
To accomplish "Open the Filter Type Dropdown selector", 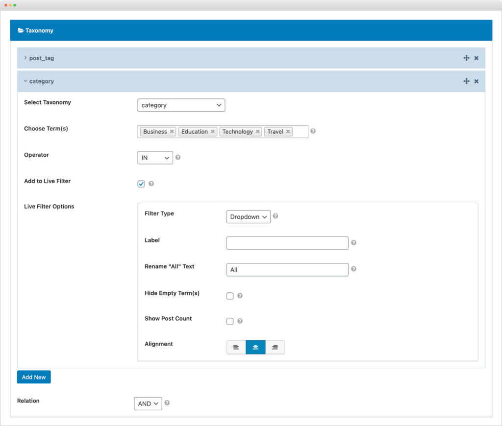I will (249, 217).
